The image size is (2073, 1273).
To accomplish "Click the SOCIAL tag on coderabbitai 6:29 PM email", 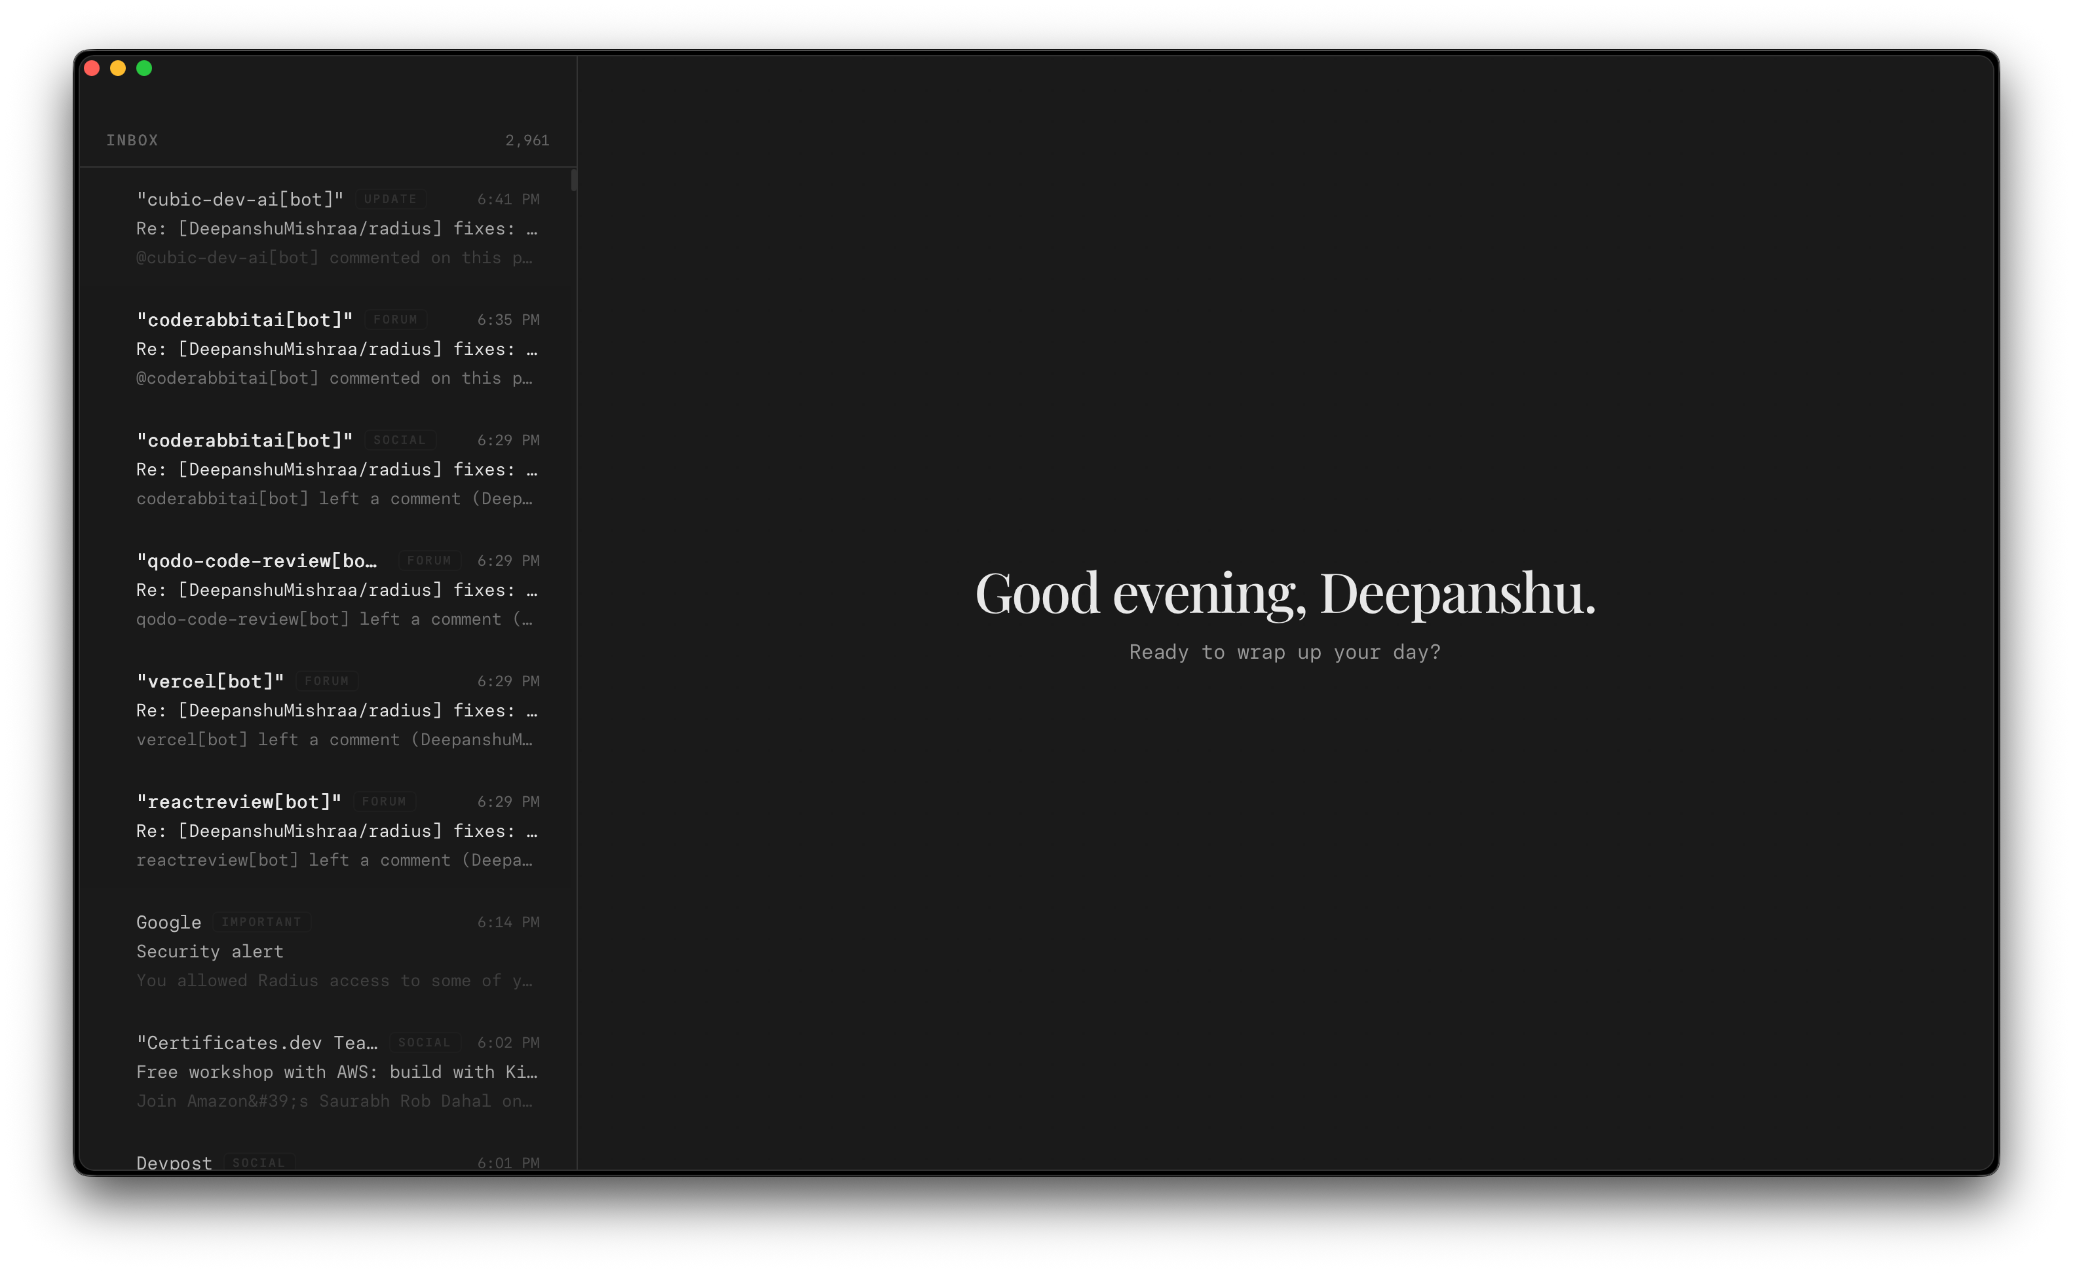I will [399, 440].
